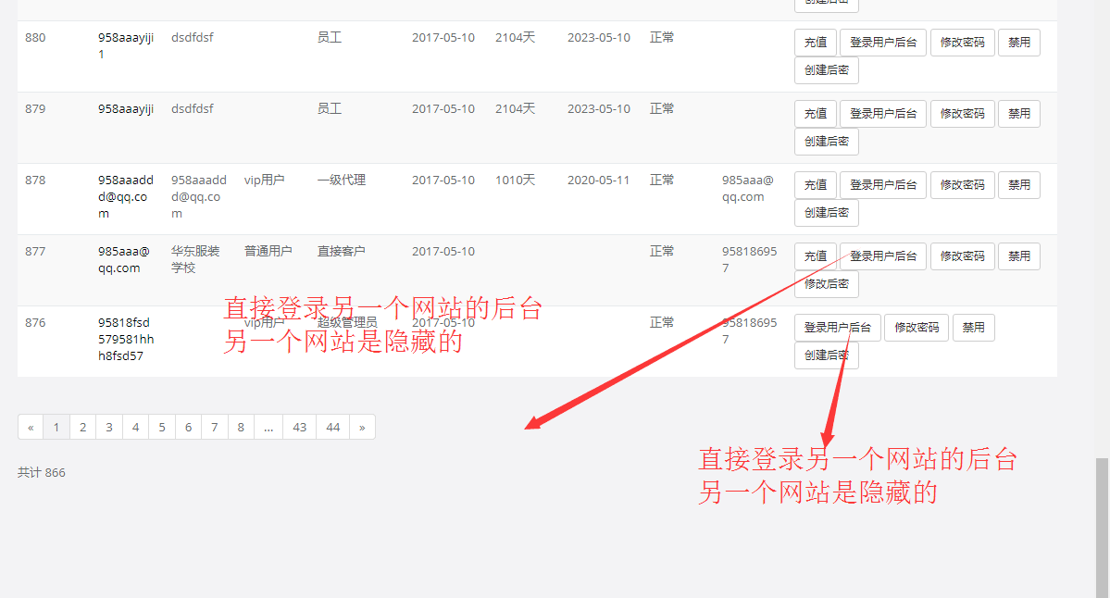Click 登录用户后台 for user 876
This screenshot has height=598, width=1110.
837,328
